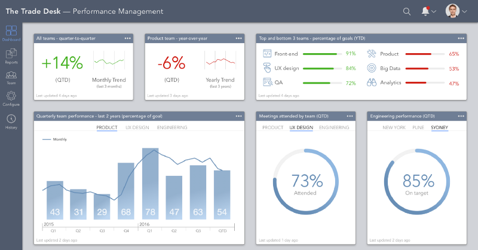Switch Engineering performance to NEW YORK

pyautogui.click(x=394, y=127)
